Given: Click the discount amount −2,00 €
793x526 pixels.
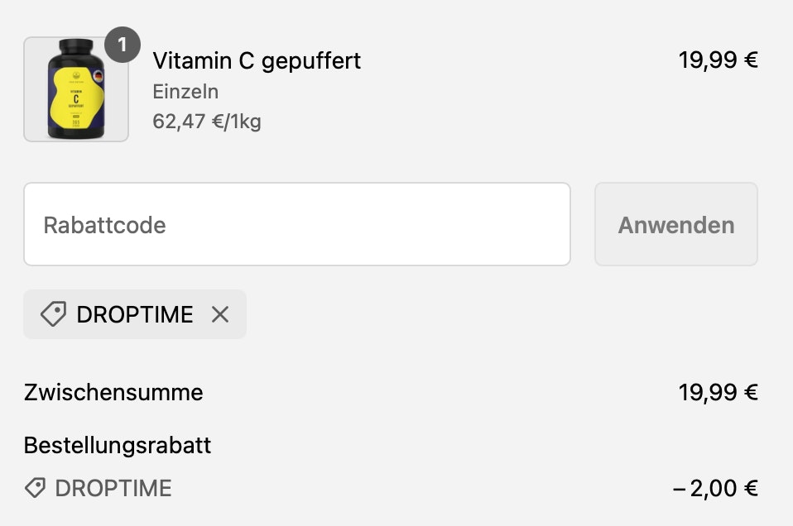Looking at the screenshot, I should point(715,489).
